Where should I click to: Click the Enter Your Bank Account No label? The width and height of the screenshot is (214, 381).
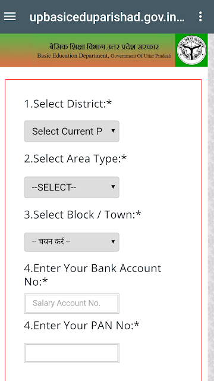pos(93,275)
